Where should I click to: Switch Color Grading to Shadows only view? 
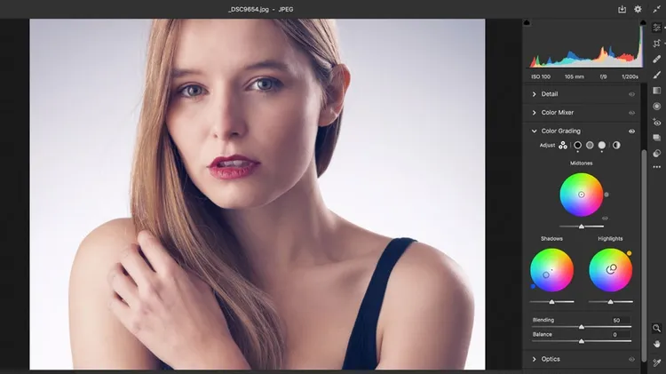tap(578, 146)
